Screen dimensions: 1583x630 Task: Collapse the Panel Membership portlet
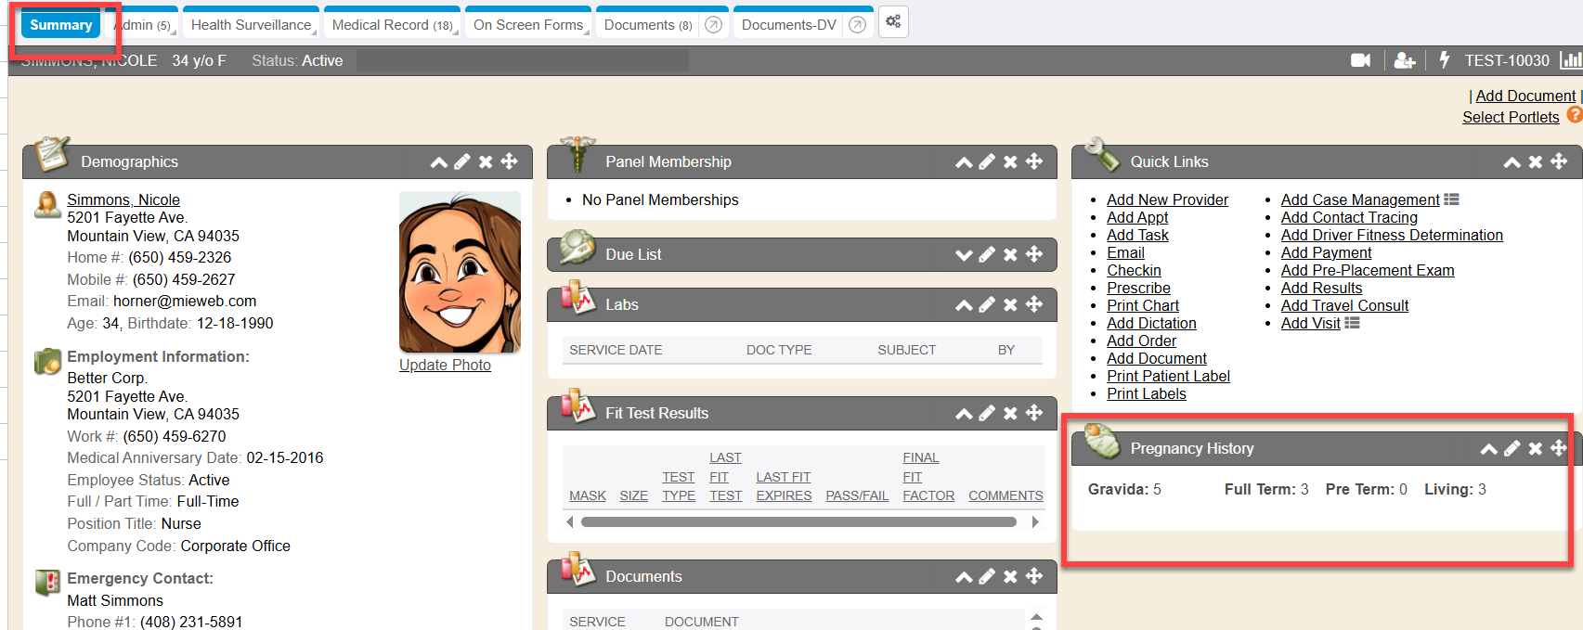pos(964,162)
